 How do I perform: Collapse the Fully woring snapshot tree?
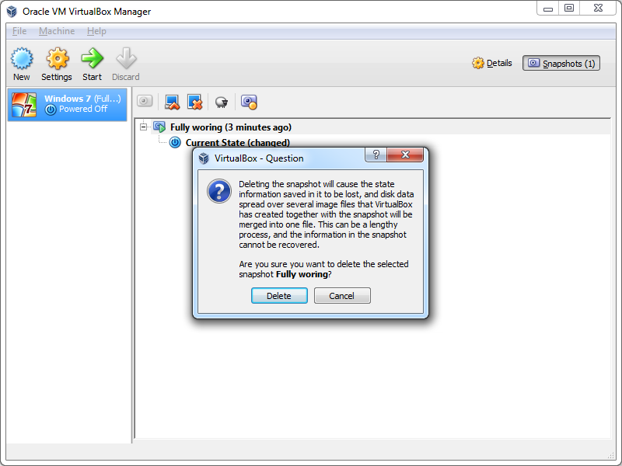(x=144, y=127)
